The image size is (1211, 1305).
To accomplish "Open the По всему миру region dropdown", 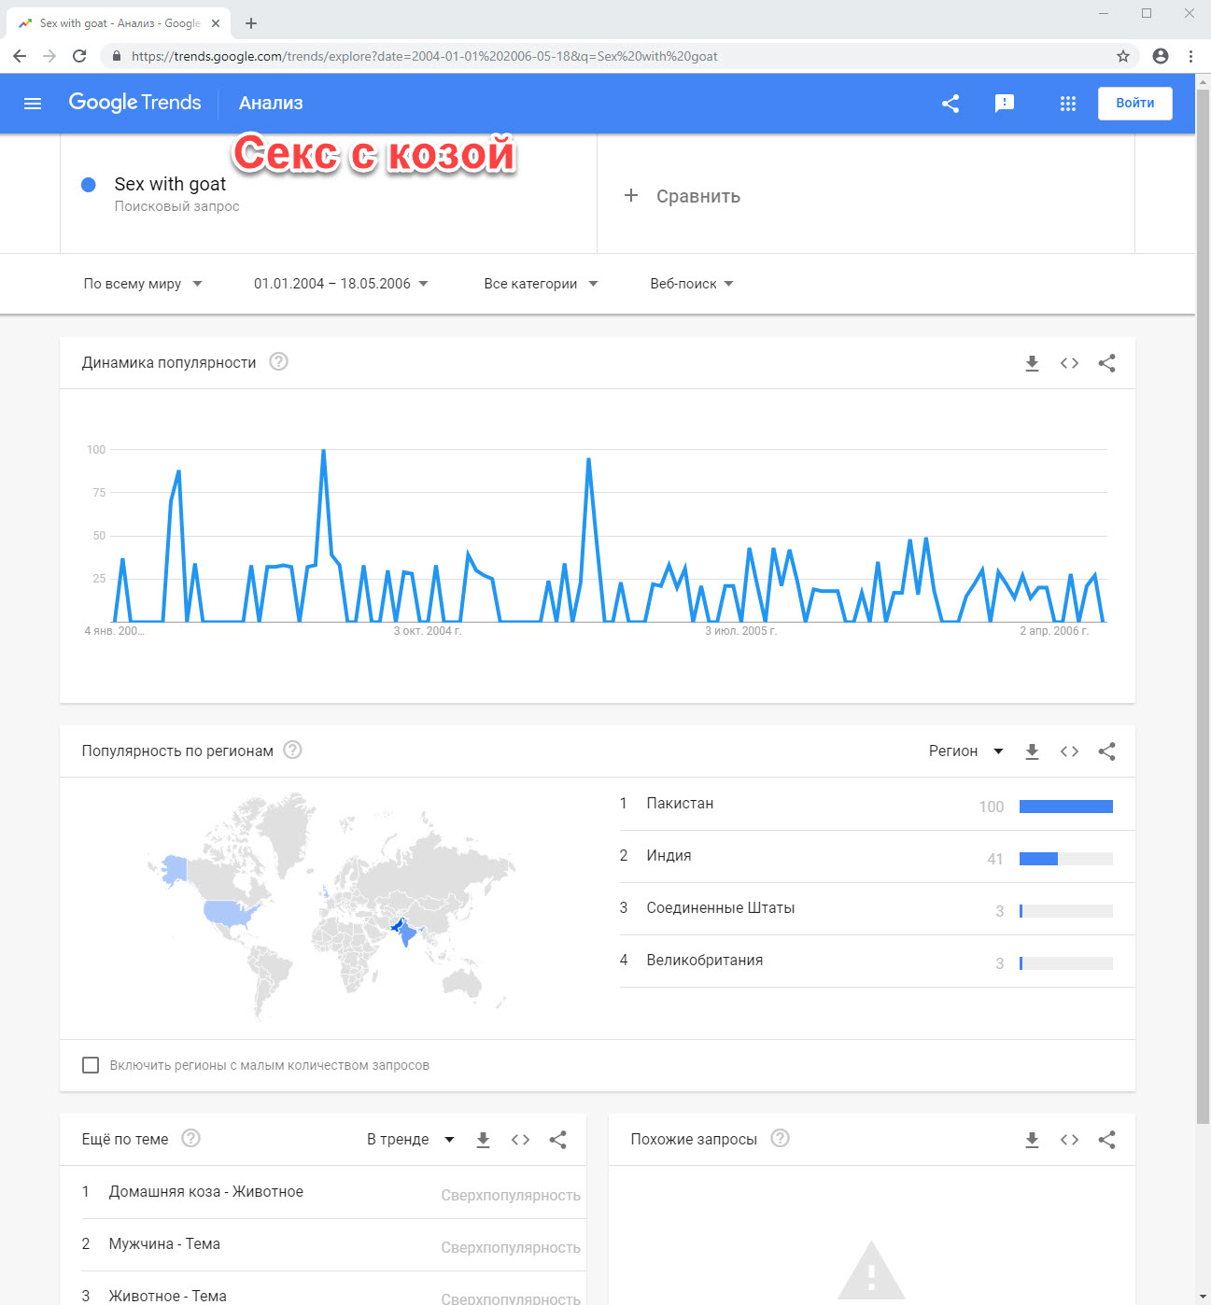I will click(143, 284).
